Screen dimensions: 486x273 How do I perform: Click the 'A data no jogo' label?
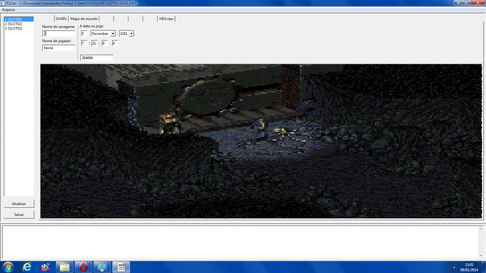click(91, 26)
